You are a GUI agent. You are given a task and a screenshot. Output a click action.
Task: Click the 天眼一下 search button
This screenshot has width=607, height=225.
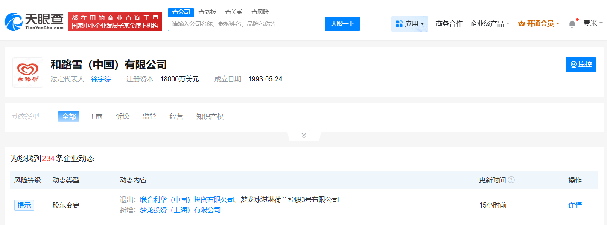(343, 24)
